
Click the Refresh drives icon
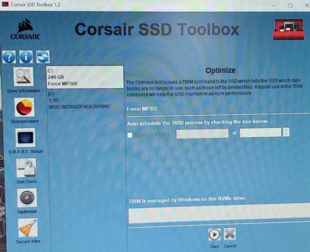(x=43, y=57)
